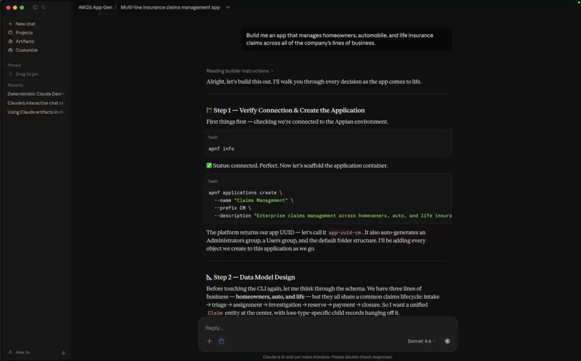Click the app-uuid-cm inline code
This screenshot has height=361, width=581.
click(345, 233)
